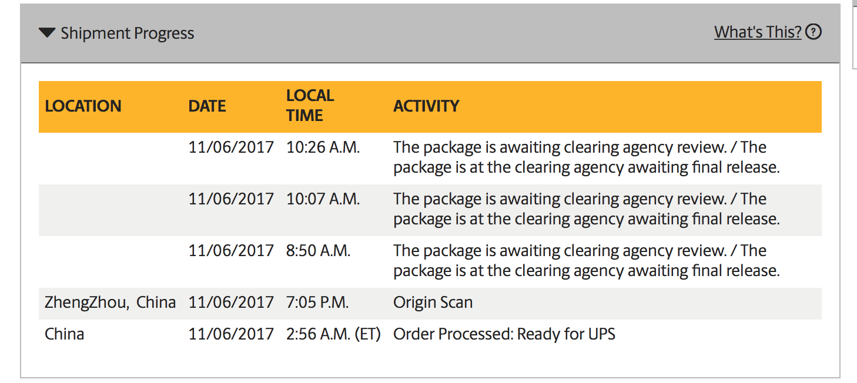Click Order Processed: Ready for UPS

pos(504,334)
